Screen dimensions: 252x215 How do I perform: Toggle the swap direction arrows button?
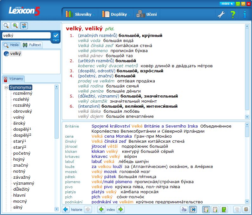(x=24, y=26)
